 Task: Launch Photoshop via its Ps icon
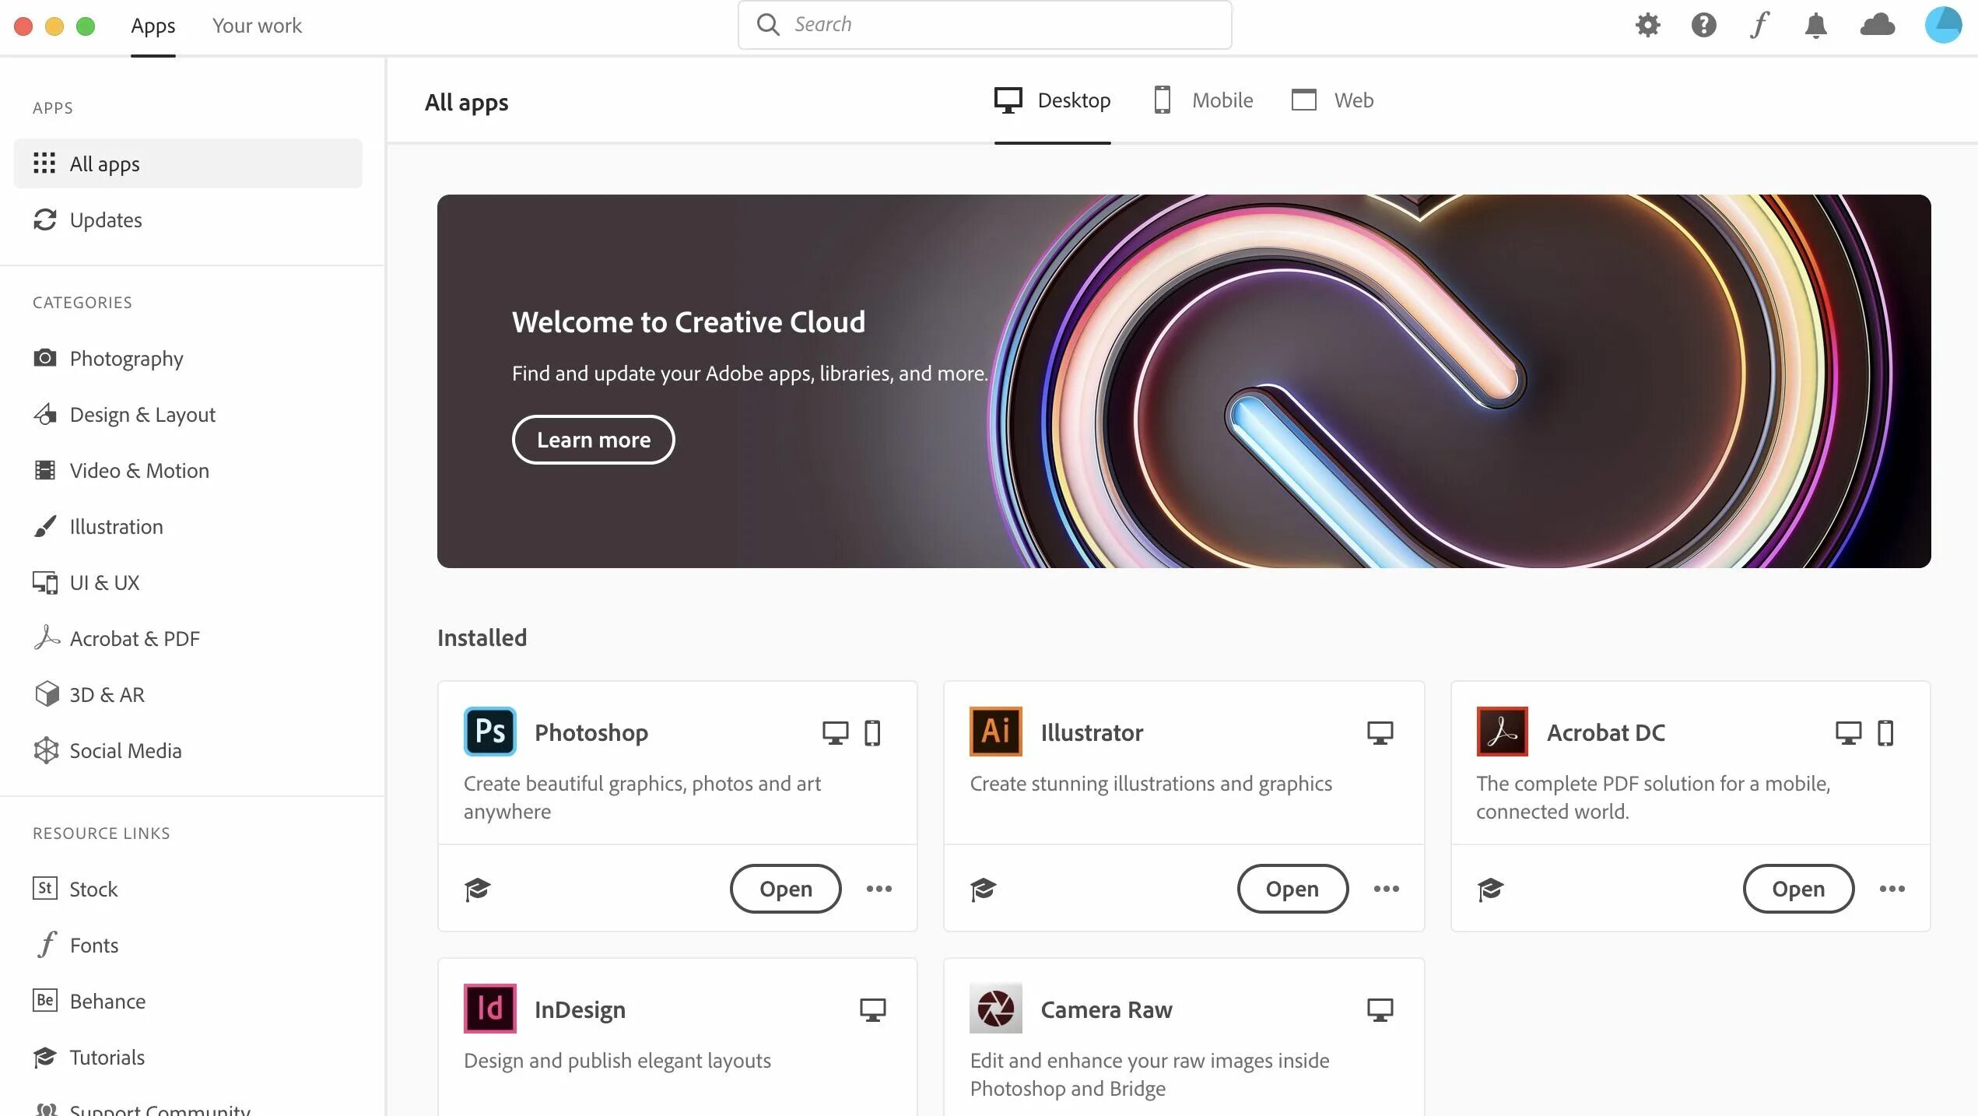tap(490, 732)
